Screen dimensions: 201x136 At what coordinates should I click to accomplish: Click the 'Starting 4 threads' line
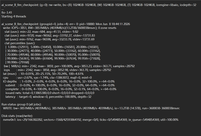pos(14,16)
